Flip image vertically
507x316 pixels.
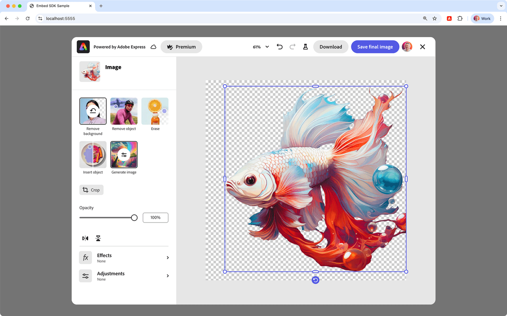[98, 238]
